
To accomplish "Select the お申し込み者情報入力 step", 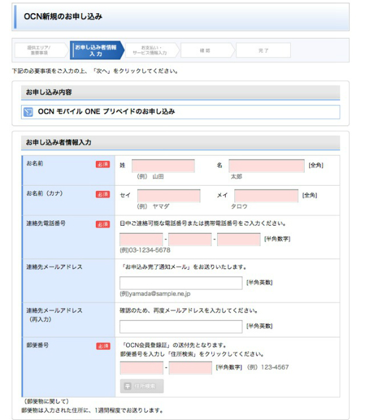I will [96, 51].
